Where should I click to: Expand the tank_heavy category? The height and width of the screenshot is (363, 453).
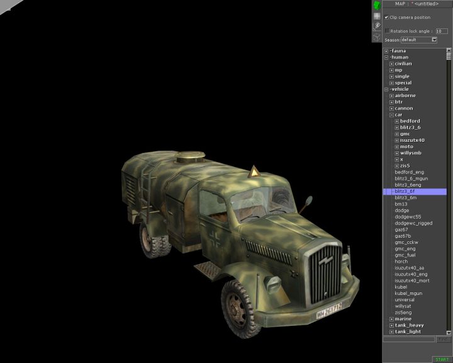pyautogui.click(x=391, y=325)
